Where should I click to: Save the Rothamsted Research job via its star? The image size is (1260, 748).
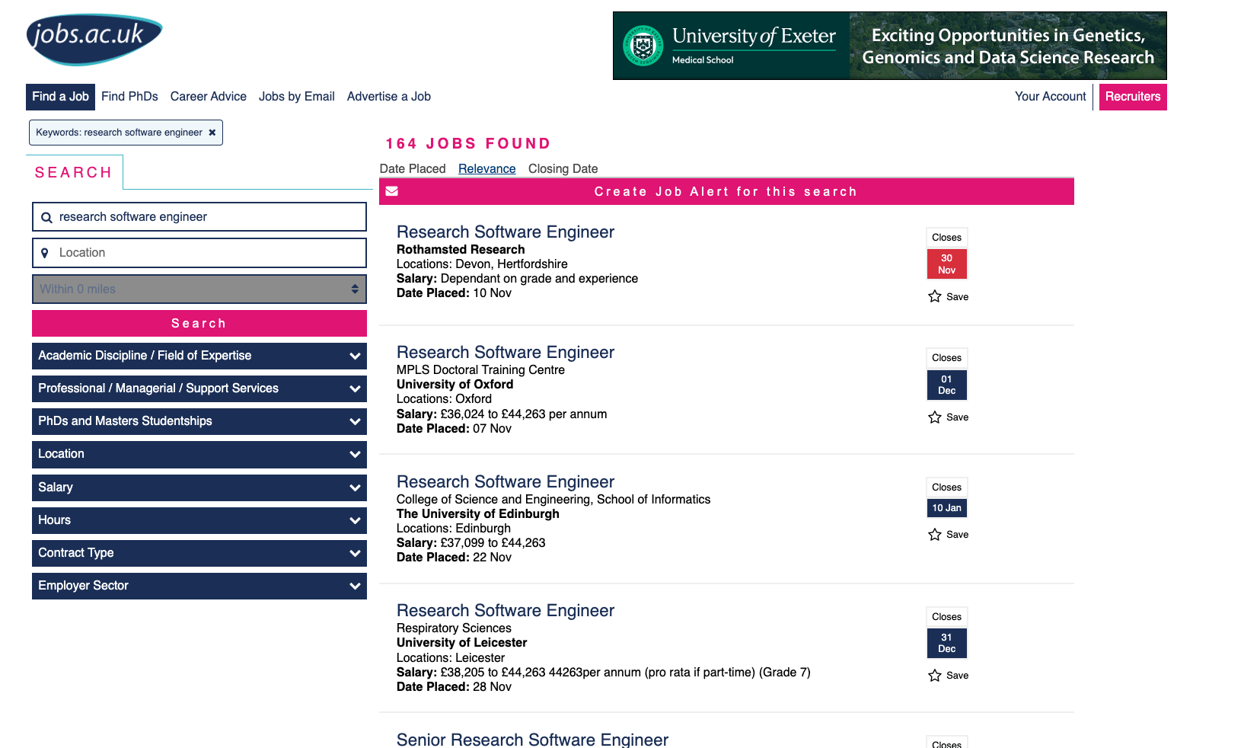(x=935, y=296)
